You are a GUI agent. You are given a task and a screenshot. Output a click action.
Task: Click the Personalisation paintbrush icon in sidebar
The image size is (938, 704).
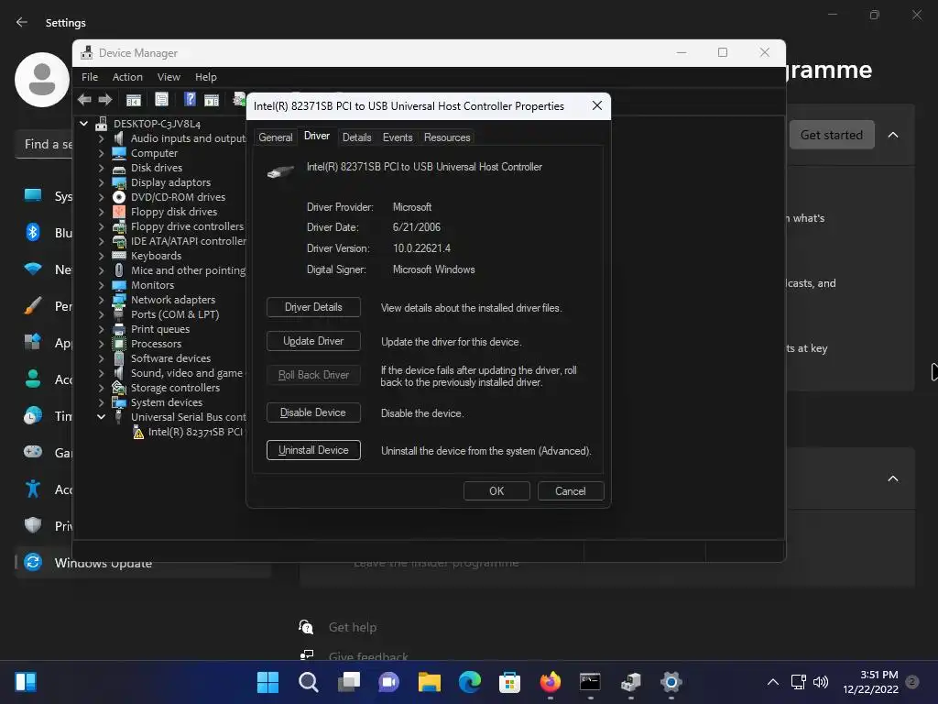coord(33,306)
